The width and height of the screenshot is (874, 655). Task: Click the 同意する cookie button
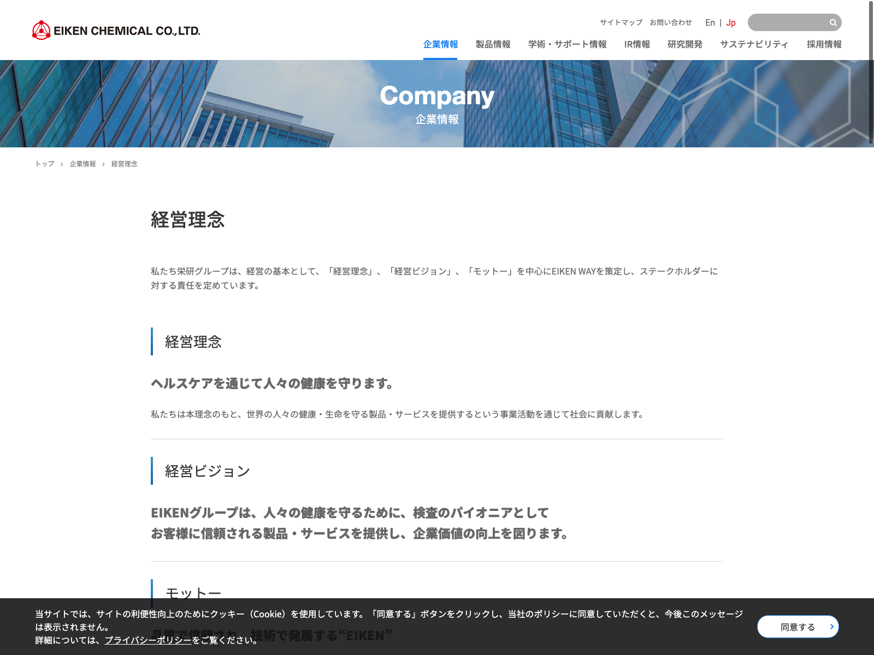(x=798, y=627)
